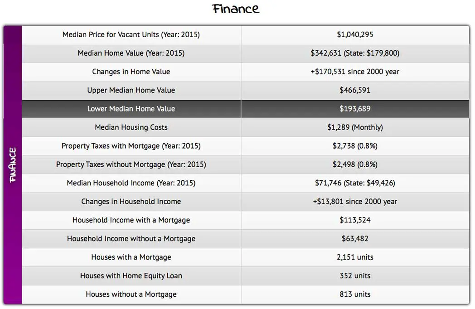The width and height of the screenshot is (475, 309).
Task: Click the $2,498 property taxes value
Action: [x=355, y=164]
